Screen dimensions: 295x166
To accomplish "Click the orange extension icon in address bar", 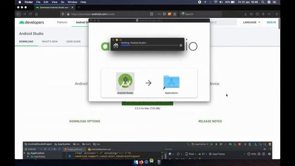I will point(170,14).
